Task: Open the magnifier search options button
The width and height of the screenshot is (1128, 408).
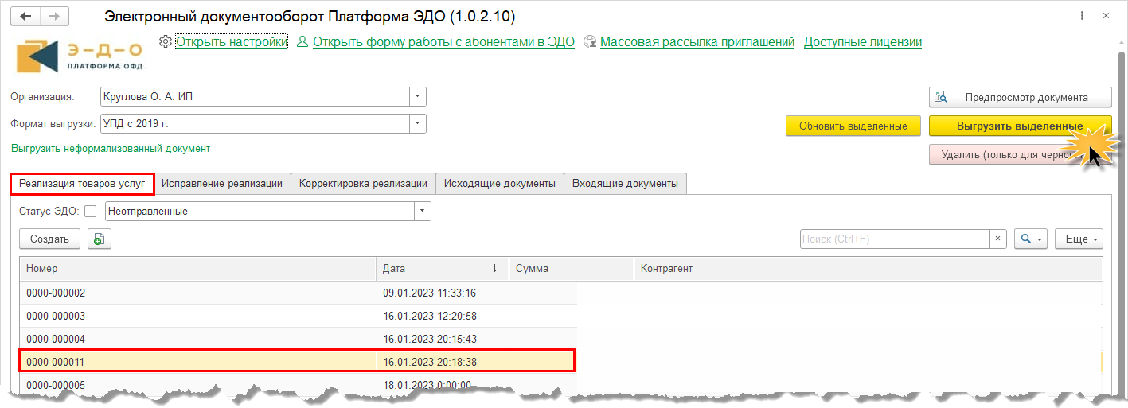Action: click(x=1031, y=239)
